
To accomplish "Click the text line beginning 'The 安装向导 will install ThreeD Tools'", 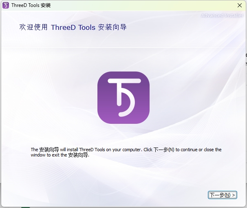I will [126, 150].
